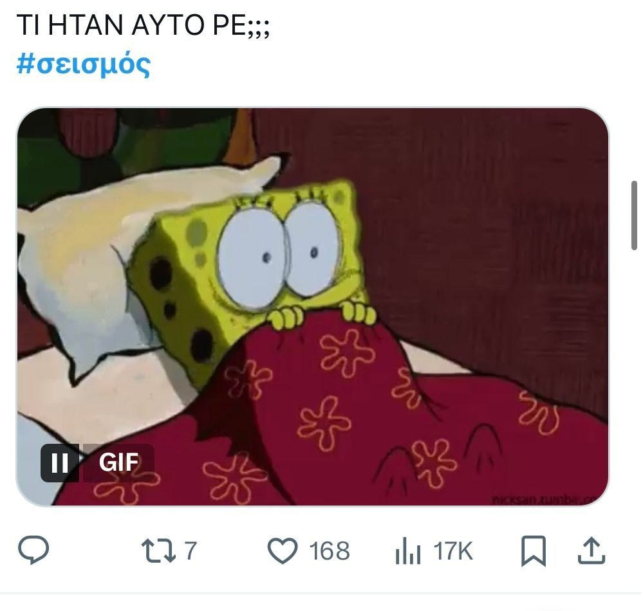The height and width of the screenshot is (611, 643).
Task: Like the tweet with the heart icon
Action: click(282, 552)
